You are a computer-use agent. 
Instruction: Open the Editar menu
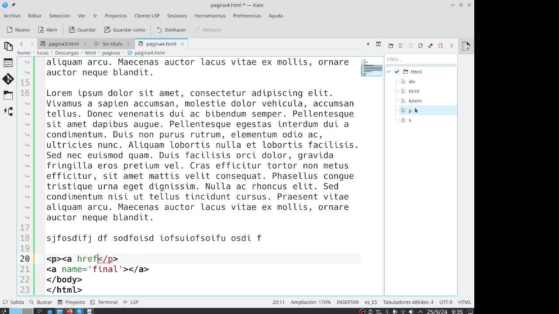[x=35, y=16]
